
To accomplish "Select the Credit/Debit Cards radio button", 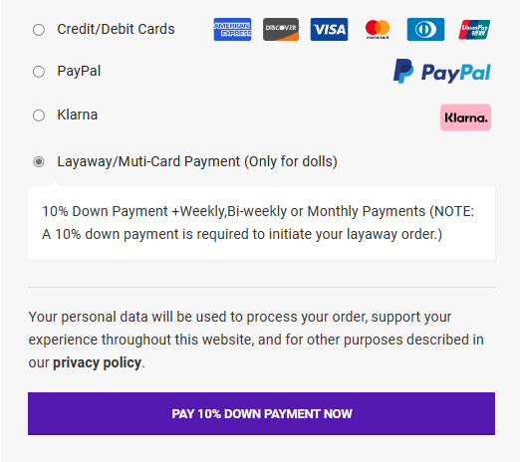I will (39, 30).
